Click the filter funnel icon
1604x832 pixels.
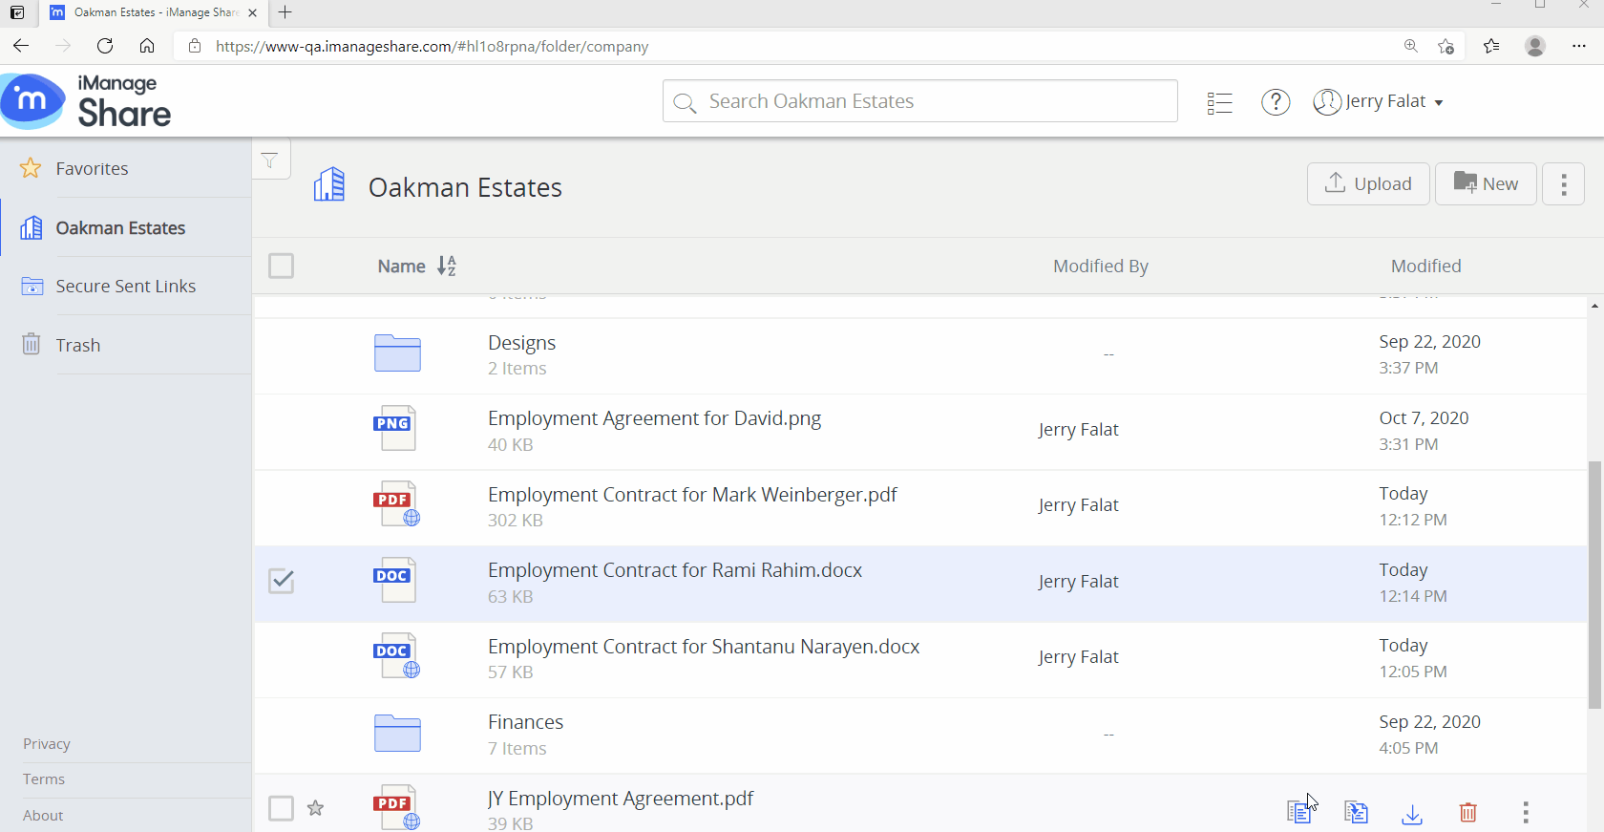point(270,160)
